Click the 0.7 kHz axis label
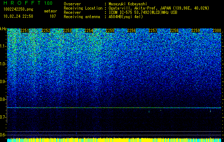Image resolution: width=224 pixels, height=142 pixels. point(3,117)
